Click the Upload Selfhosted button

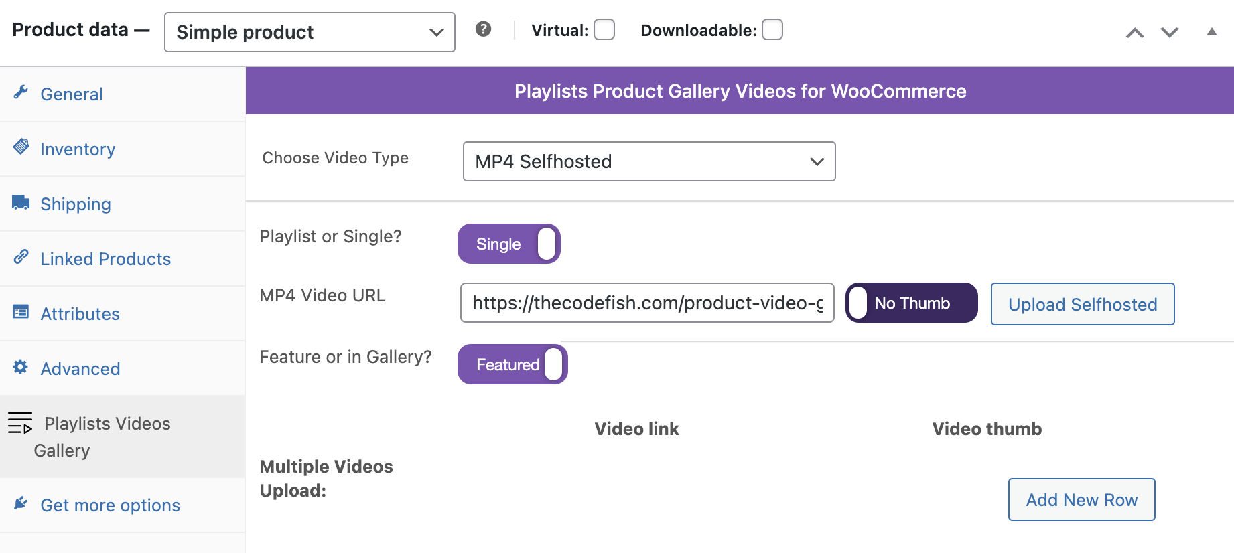click(x=1083, y=304)
